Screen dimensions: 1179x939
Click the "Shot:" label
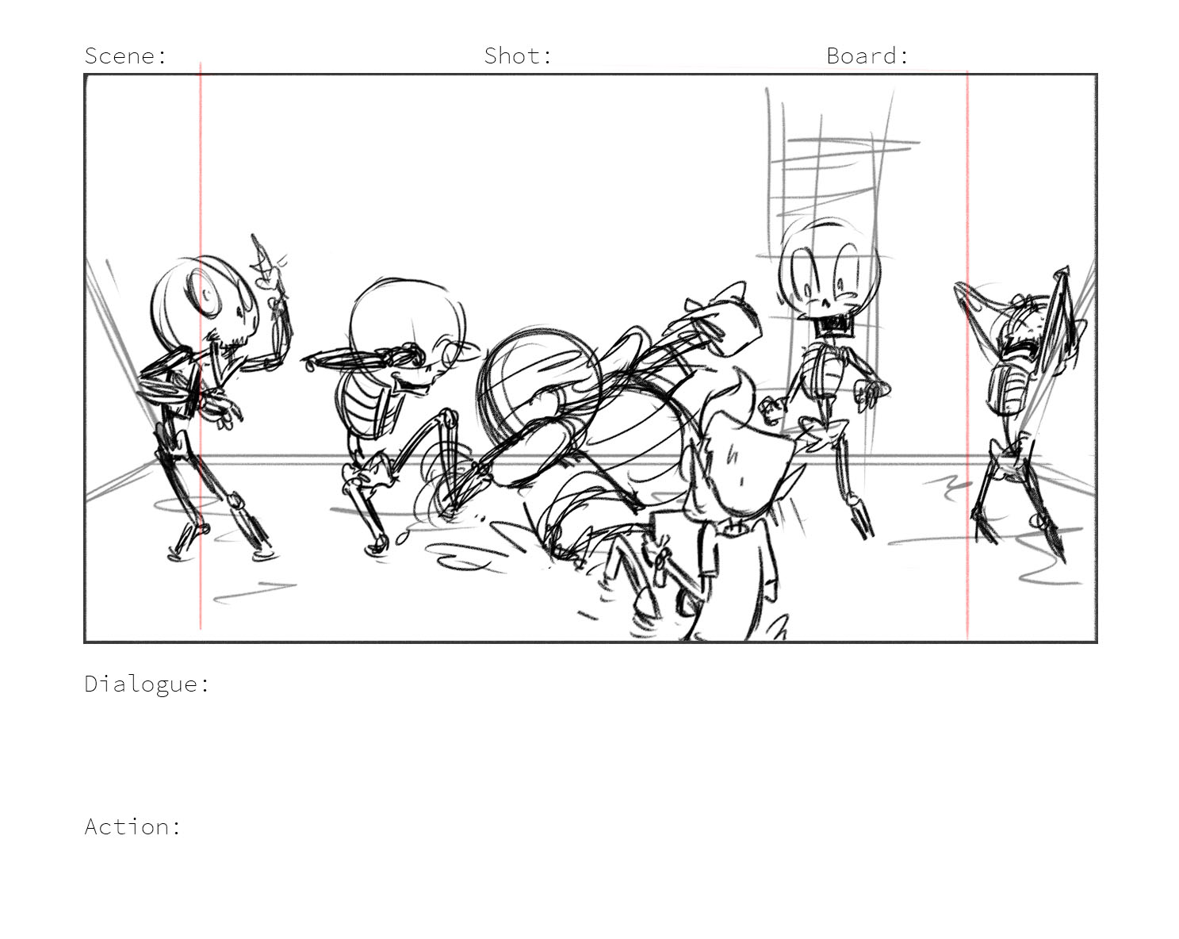[x=518, y=56]
